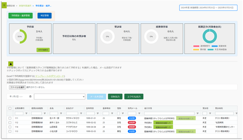Check the row for employee 111

click(10, 118)
